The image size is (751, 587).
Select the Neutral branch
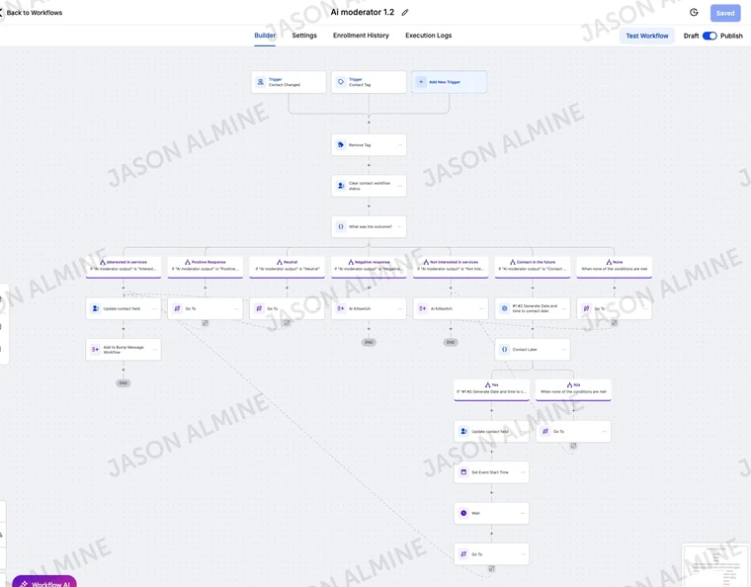(287, 266)
